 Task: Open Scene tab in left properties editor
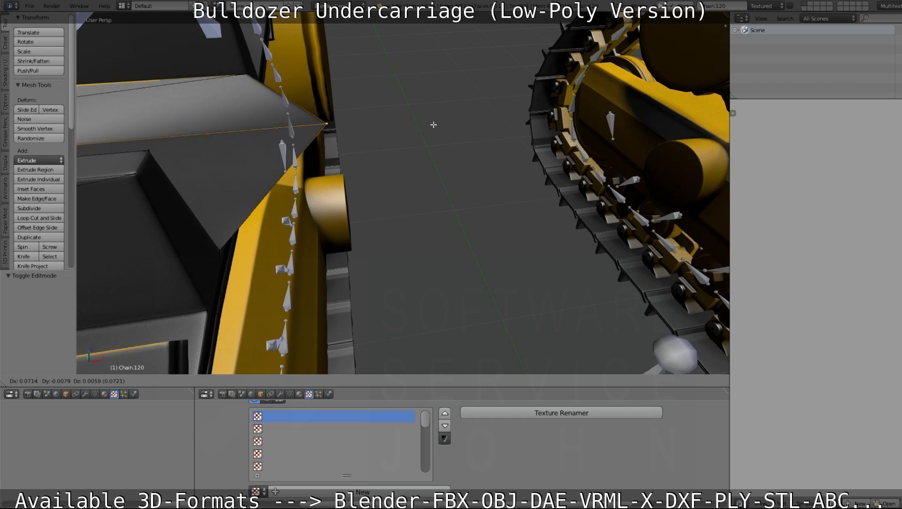47,394
